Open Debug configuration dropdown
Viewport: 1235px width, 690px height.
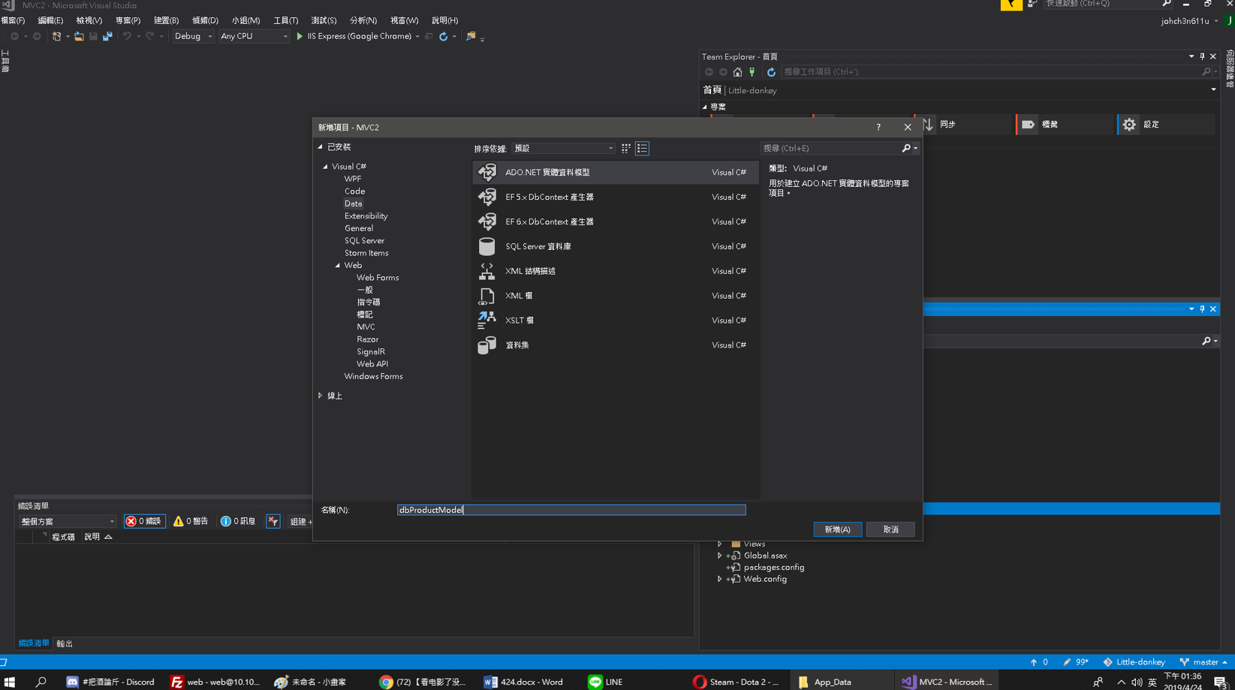tap(194, 36)
